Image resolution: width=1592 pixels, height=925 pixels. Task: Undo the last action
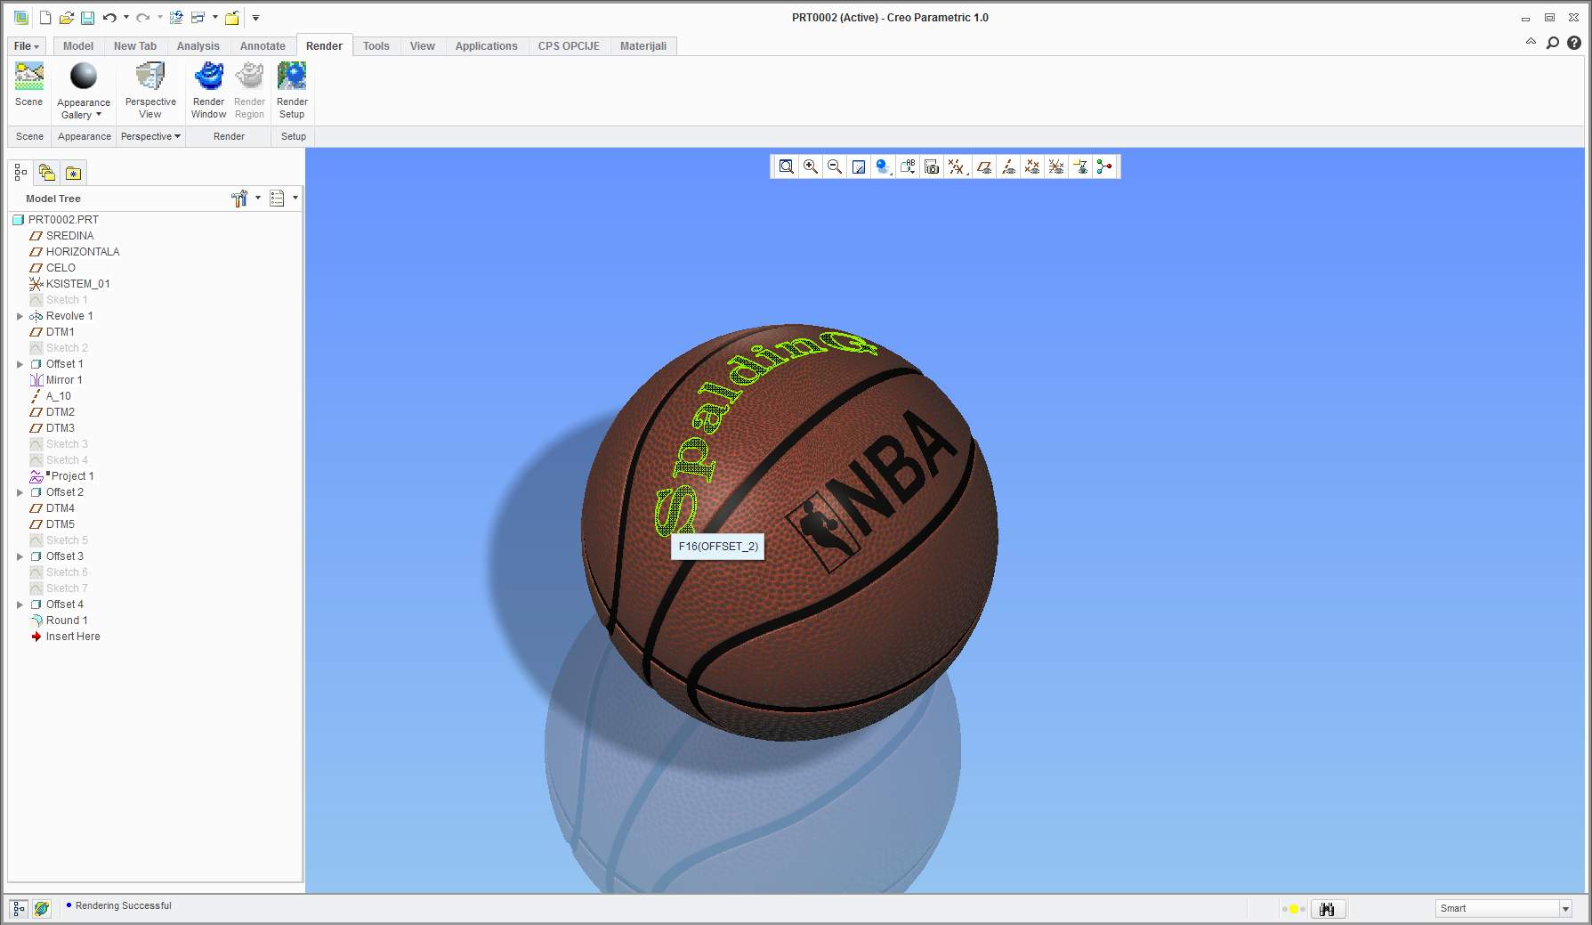click(x=109, y=18)
